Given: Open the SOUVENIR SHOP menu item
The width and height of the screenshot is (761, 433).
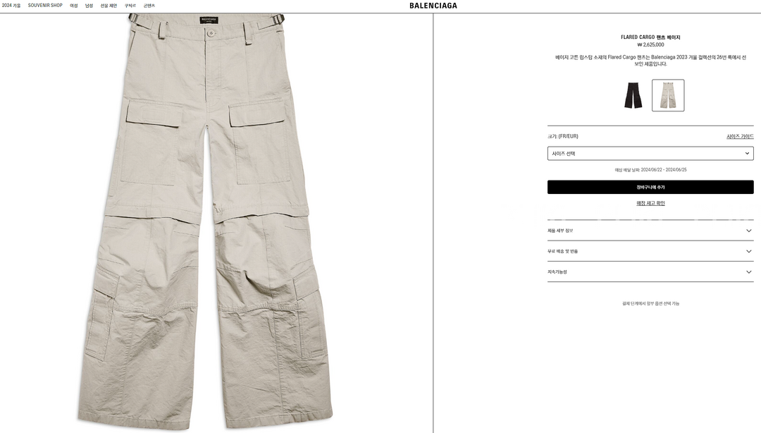Looking at the screenshot, I should (45, 6).
